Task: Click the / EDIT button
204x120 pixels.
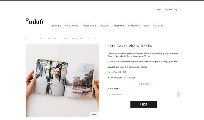Action: click(144, 104)
